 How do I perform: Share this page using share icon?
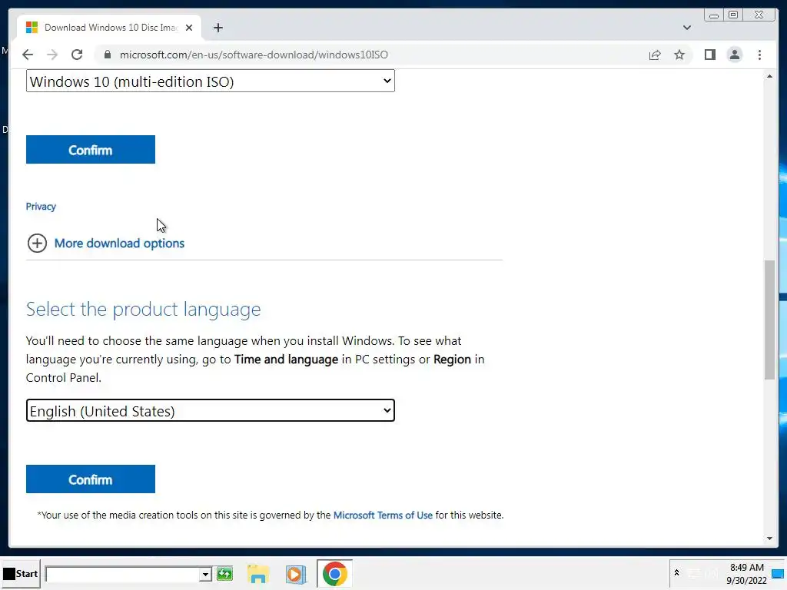click(655, 55)
